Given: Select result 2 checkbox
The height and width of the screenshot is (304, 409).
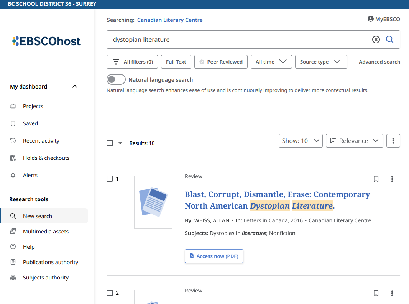Looking at the screenshot, I should click(x=110, y=293).
